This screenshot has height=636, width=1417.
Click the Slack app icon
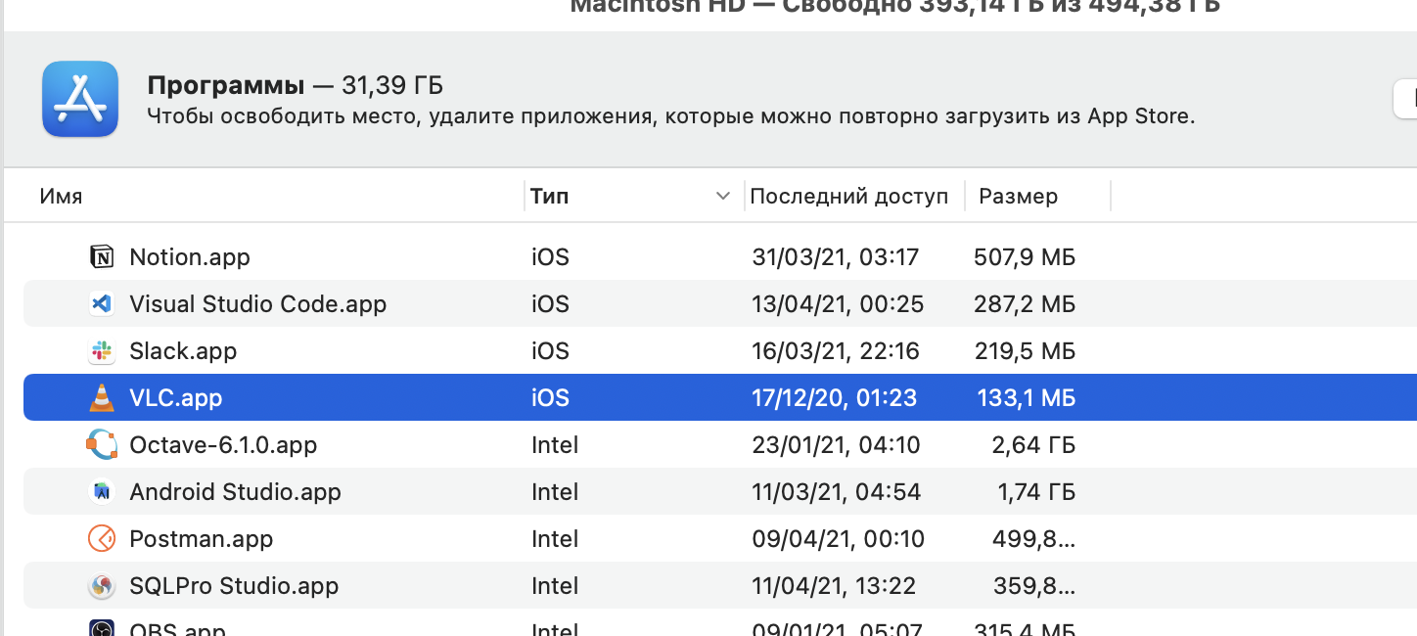102,351
